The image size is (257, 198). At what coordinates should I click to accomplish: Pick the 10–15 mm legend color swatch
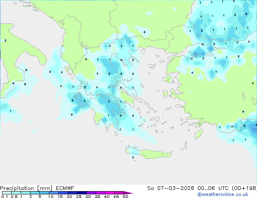pyautogui.click(x=54, y=193)
